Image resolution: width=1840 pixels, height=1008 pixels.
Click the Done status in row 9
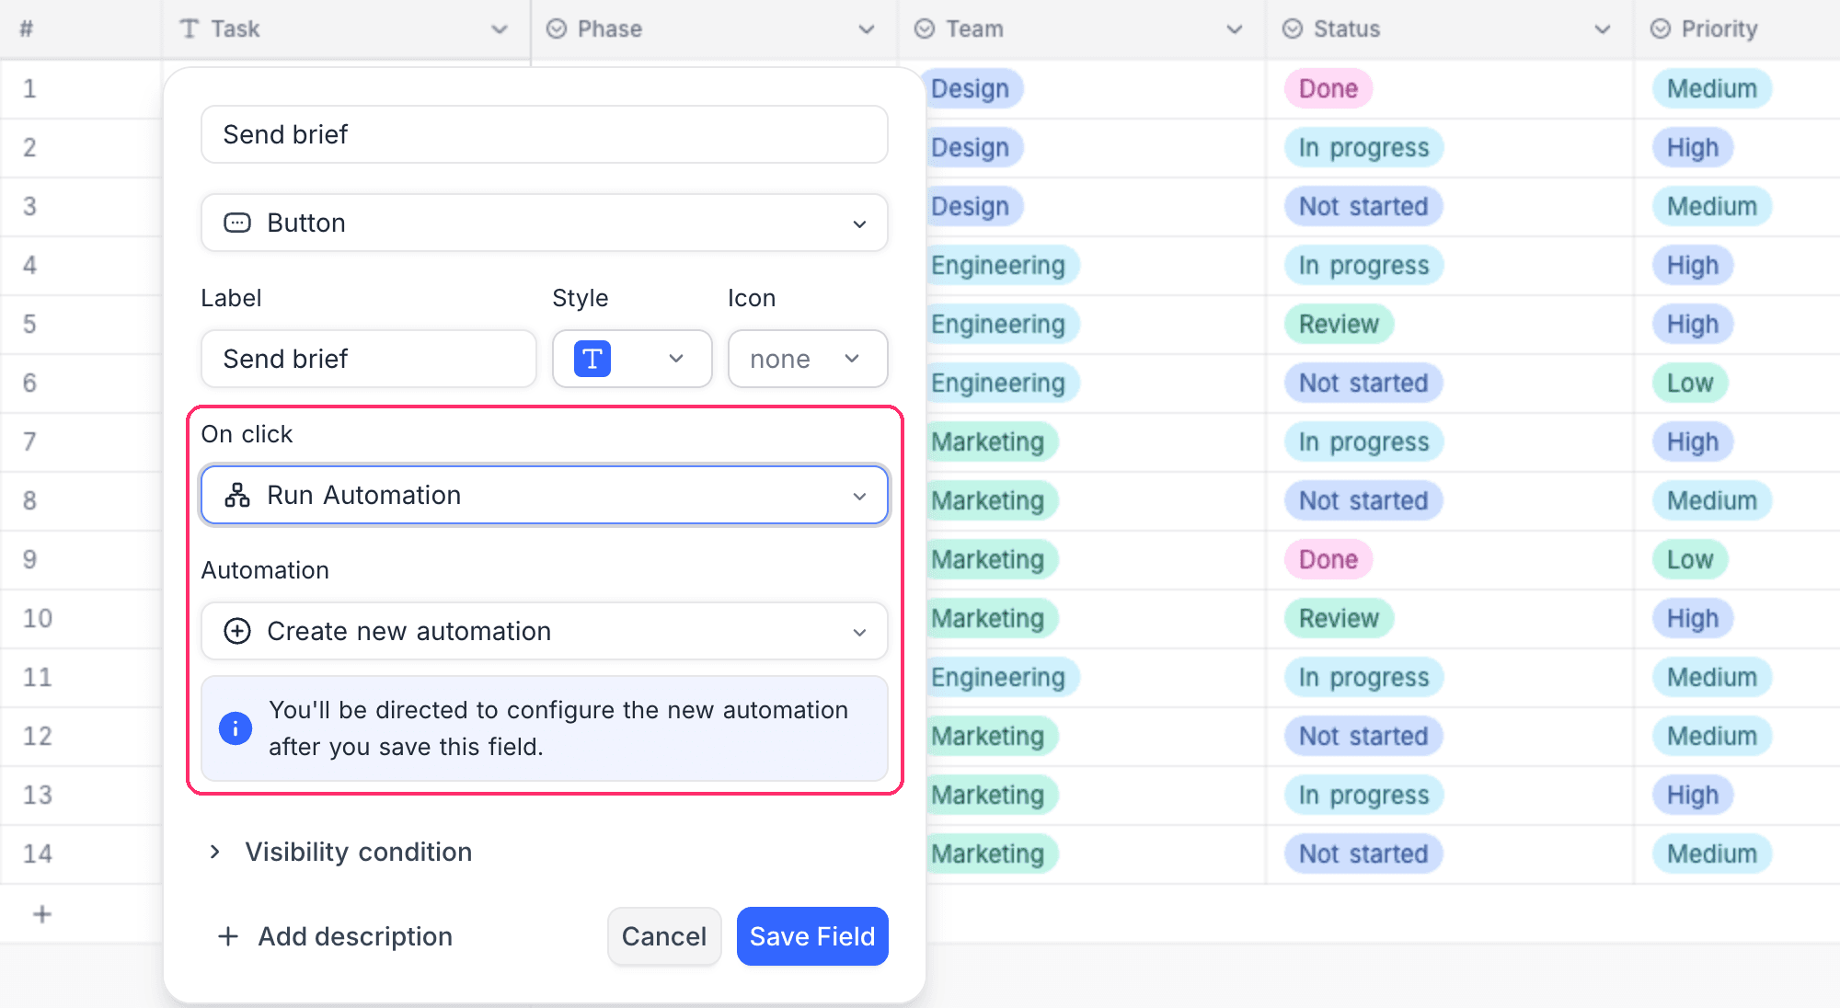click(1328, 559)
